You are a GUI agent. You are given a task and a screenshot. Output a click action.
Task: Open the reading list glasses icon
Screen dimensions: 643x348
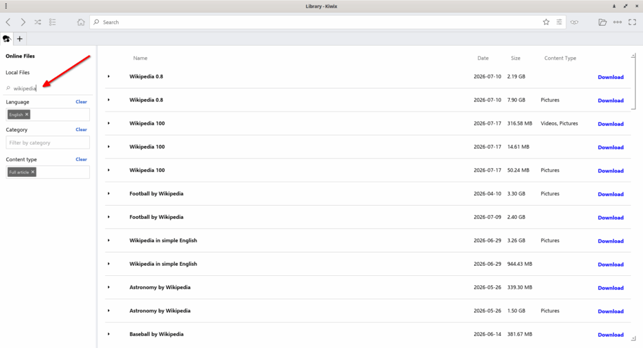click(x=575, y=22)
